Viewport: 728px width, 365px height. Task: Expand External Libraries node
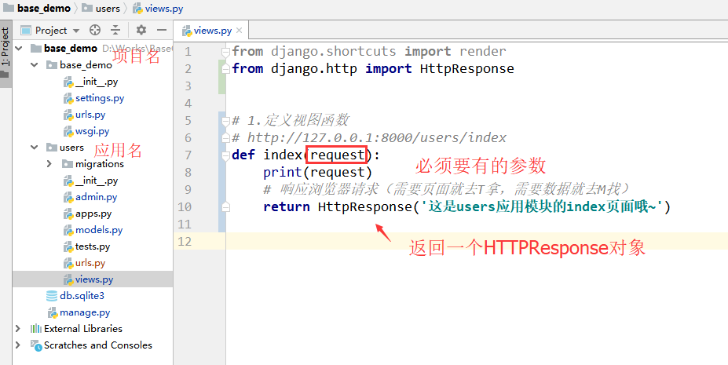[18, 328]
